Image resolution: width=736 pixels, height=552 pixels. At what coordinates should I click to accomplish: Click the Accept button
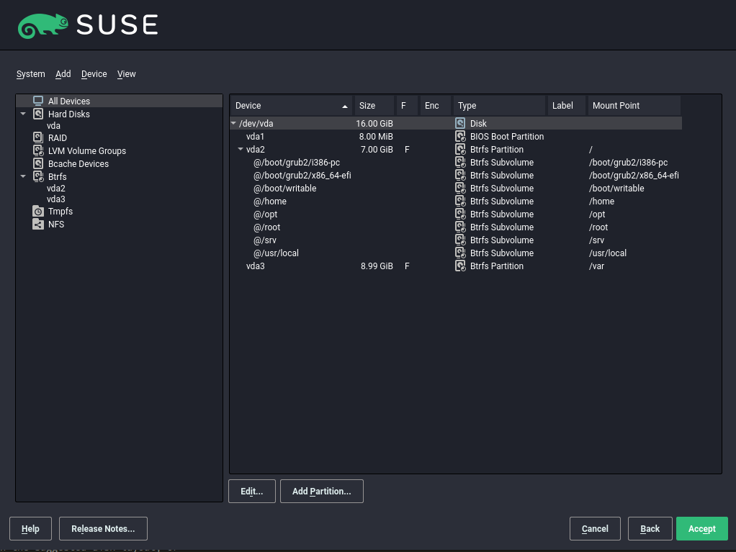click(701, 529)
